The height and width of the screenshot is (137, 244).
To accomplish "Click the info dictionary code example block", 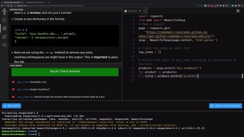I will (65, 35).
